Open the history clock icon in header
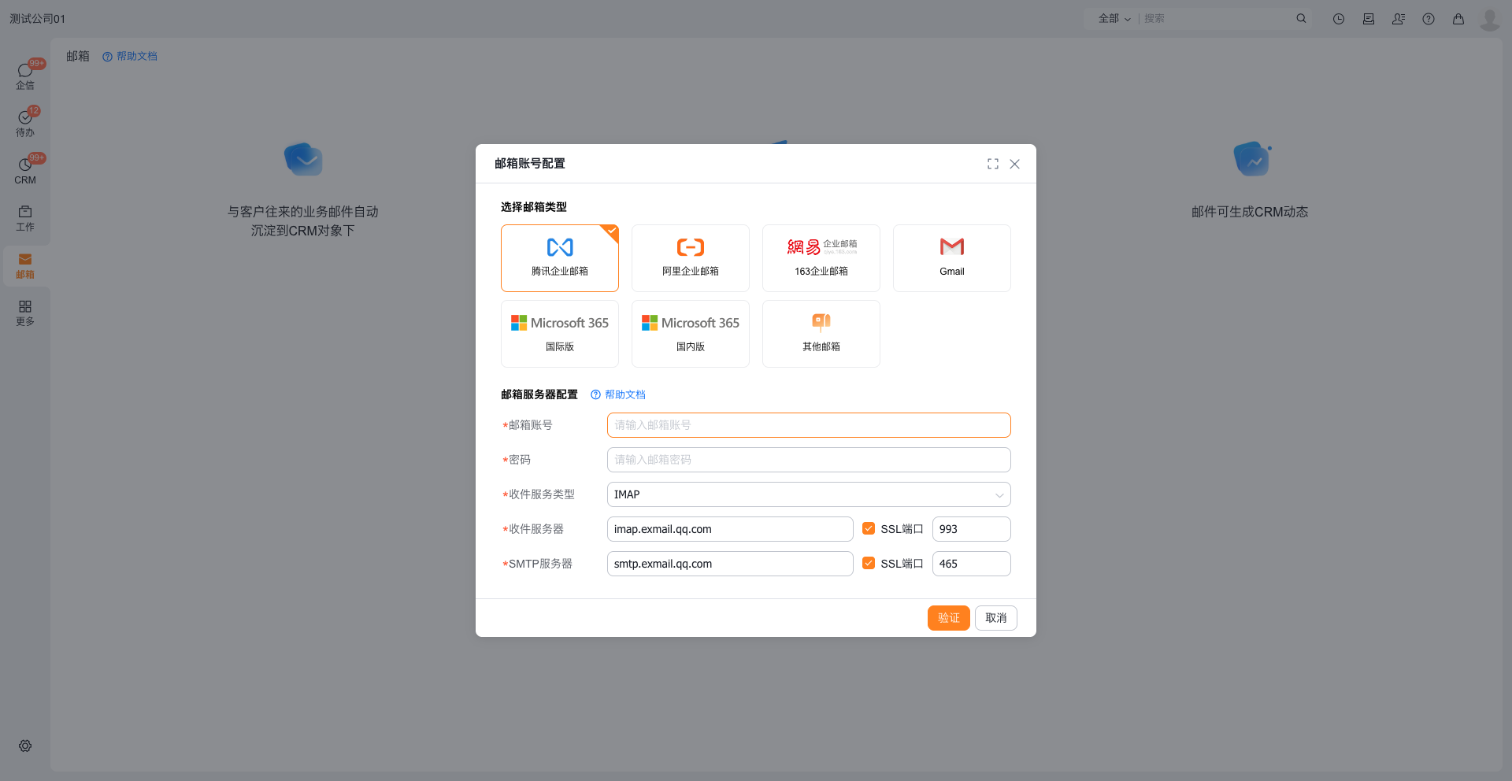The height and width of the screenshot is (781, 1512). (1338, 19)
